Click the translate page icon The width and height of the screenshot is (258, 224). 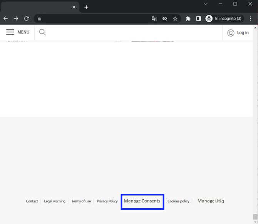point(154,19)
